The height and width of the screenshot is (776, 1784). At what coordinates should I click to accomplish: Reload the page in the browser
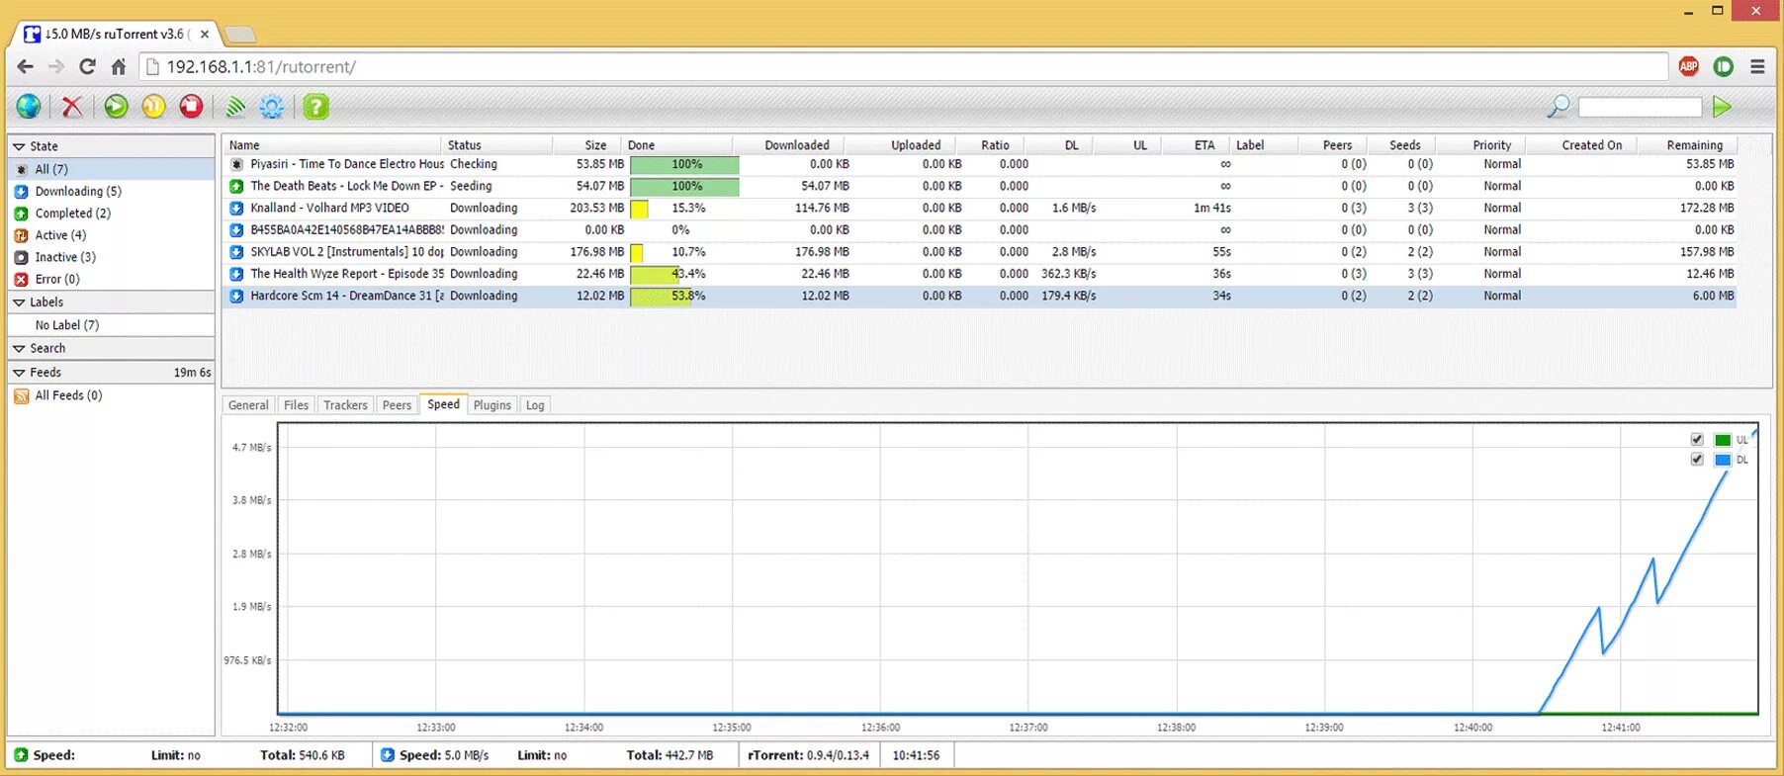[x=87, y=67]
